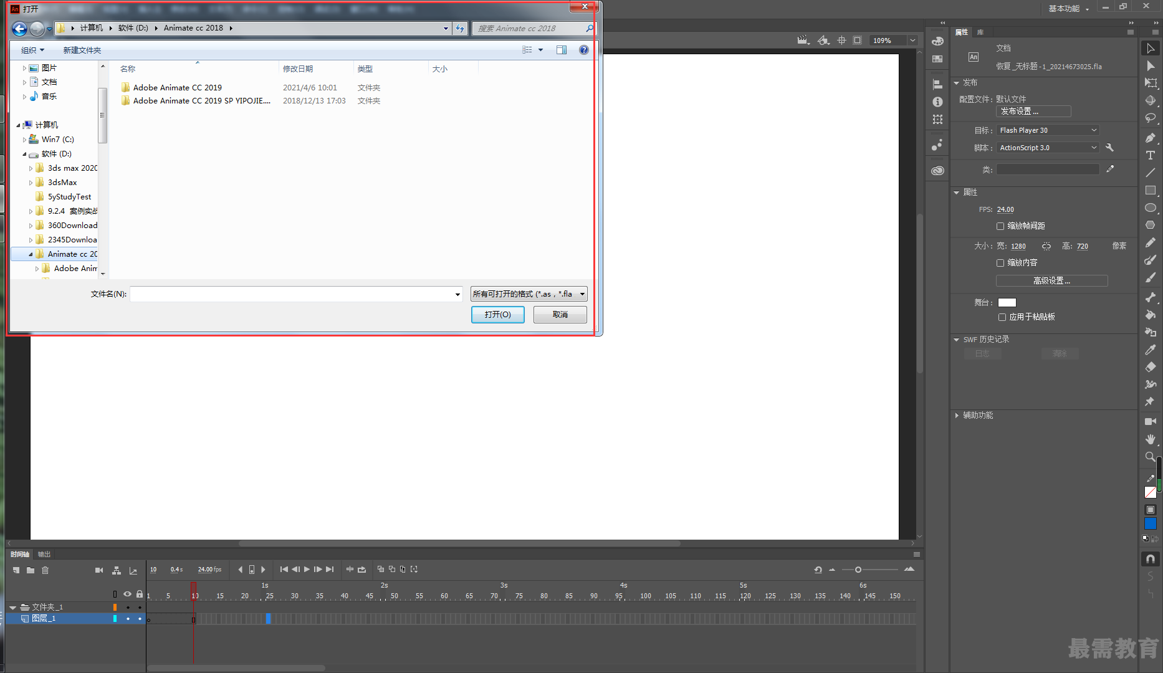Toggle visibility dot for 文件夹_1
Viewport: 1163px width, 673px height.
pyautogui.click(x=128, y=607)
